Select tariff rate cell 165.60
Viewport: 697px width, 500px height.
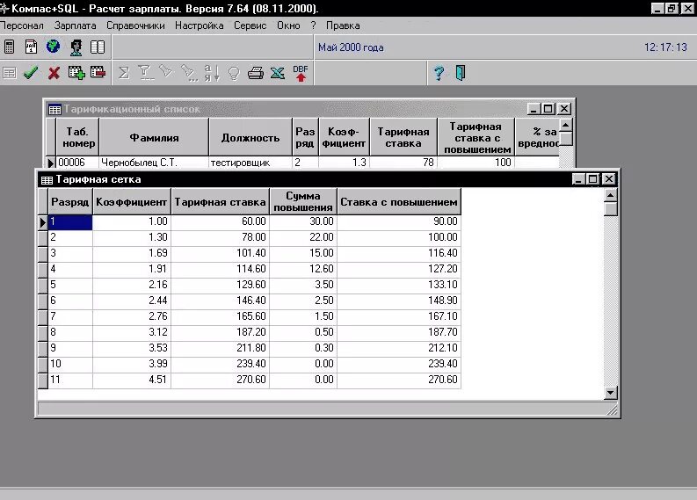[220, 316]
